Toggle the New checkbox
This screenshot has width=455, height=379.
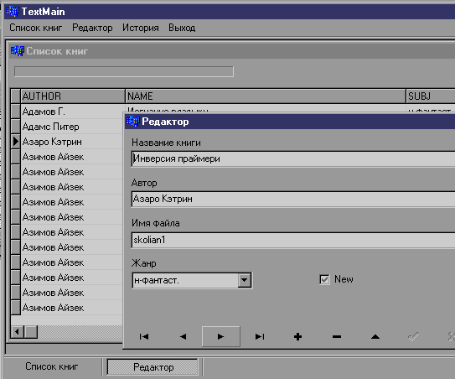pyautogui.click(x=324, y=280)
